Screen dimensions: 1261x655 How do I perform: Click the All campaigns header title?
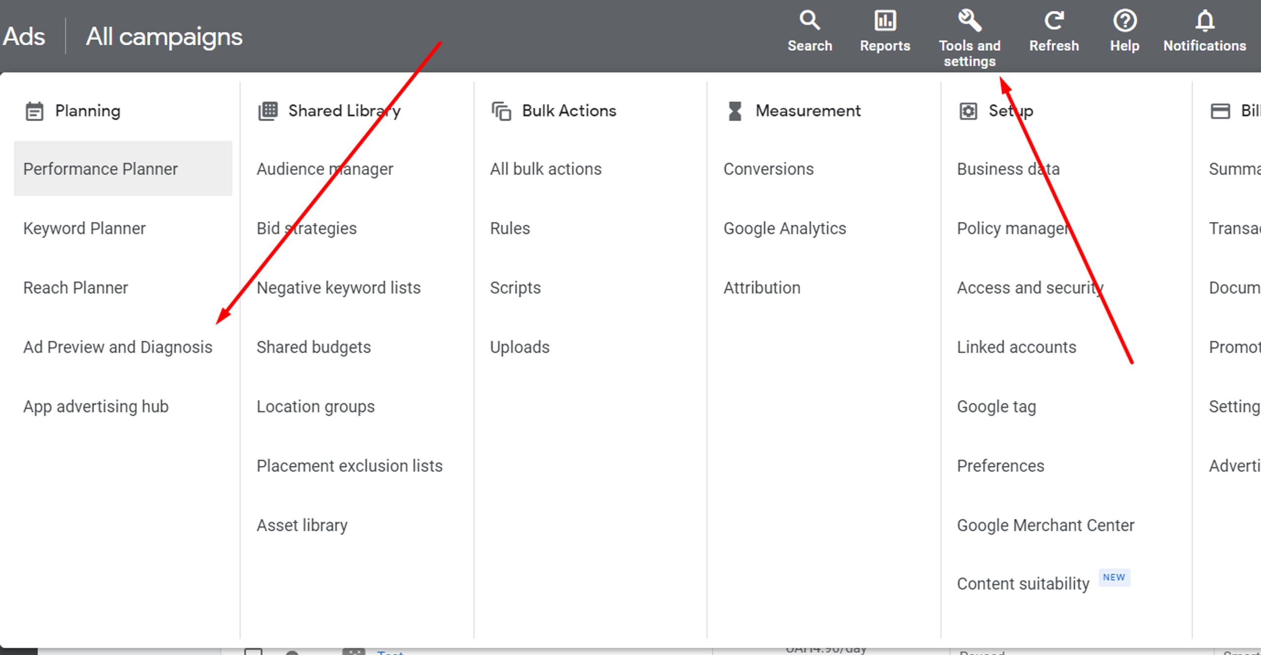point(164,36)
